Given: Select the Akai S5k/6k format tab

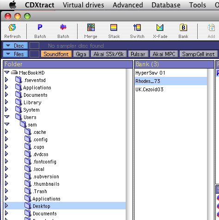Looking at the screenshot, I should [x=109, y=54].
